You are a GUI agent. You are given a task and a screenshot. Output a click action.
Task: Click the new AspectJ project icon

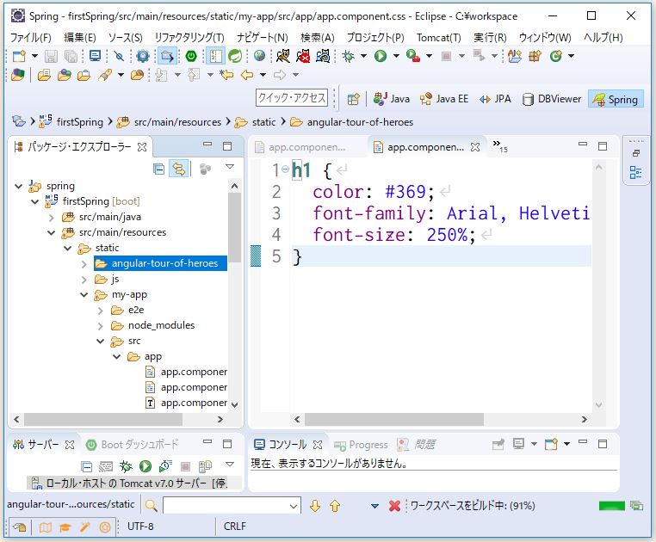click(515, 56)
